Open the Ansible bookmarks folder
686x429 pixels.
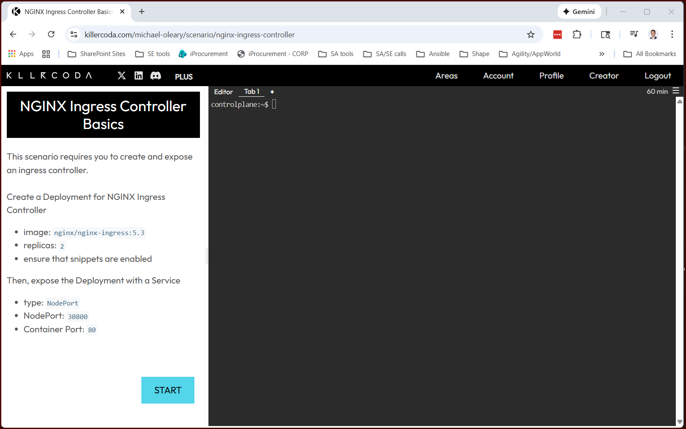tap(433, 54)
